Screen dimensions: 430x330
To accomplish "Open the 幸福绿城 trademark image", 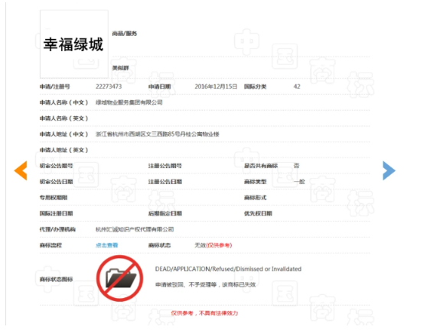I will 74,44.
